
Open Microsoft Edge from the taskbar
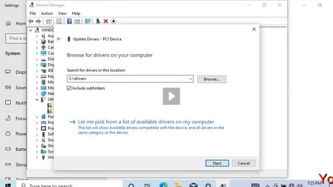click(x=163, y=185)
